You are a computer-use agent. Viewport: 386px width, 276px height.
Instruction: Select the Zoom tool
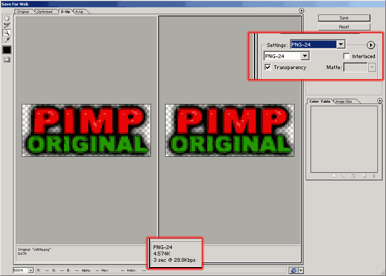7,33
